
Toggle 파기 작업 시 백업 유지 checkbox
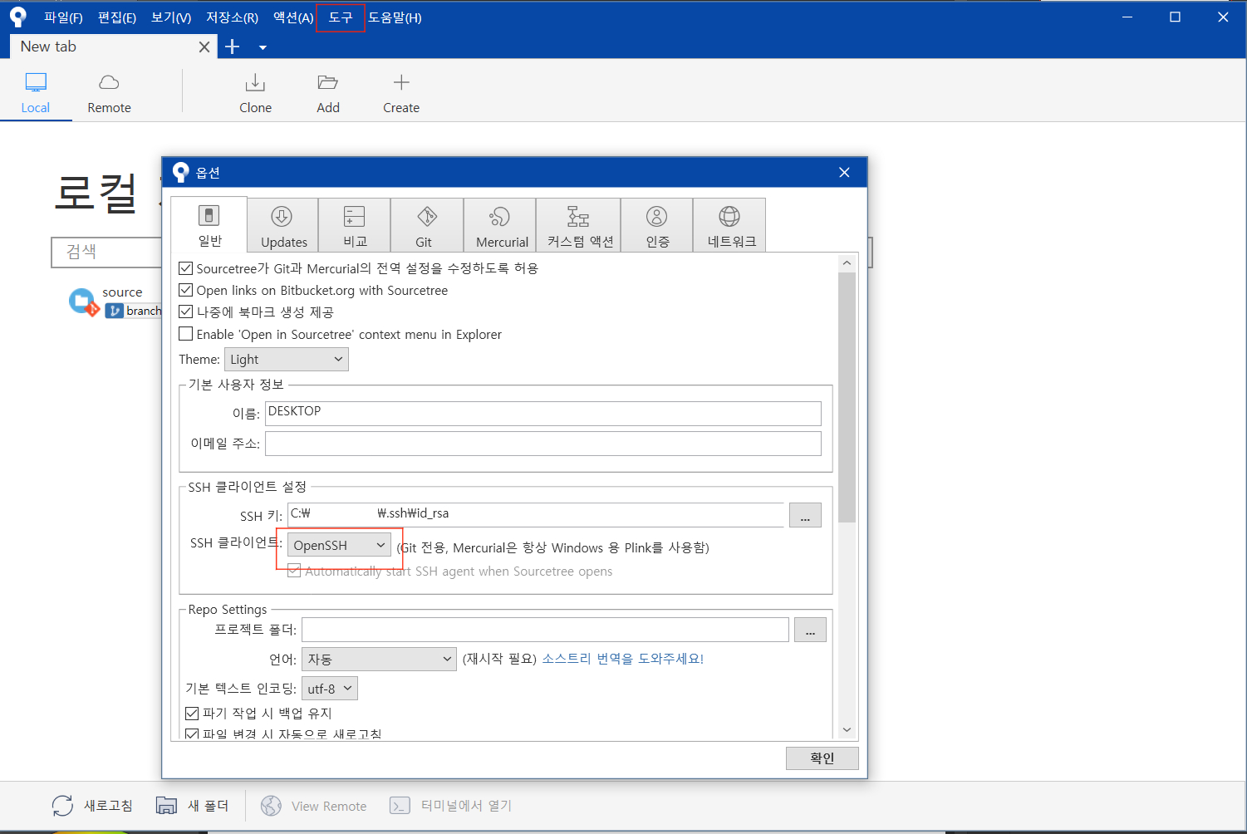coord(192,713)
